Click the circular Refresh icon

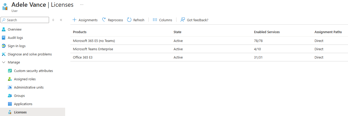click(x=129, y=20)
